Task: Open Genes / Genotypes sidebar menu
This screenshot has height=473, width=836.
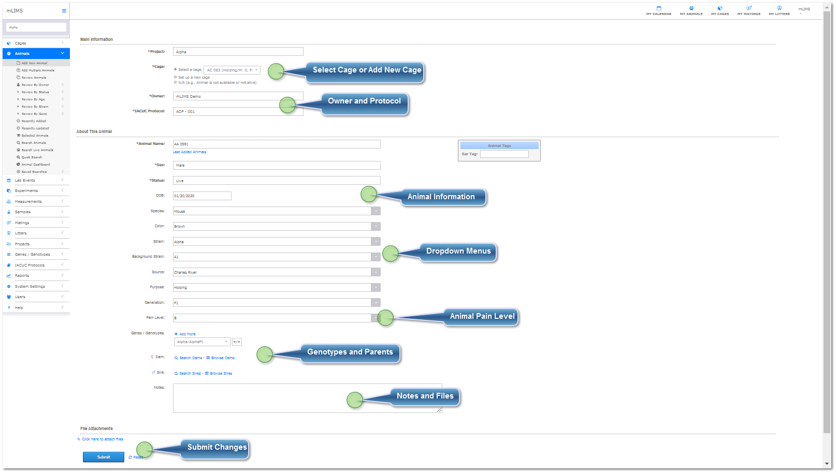Action: [x=36, y=255]
